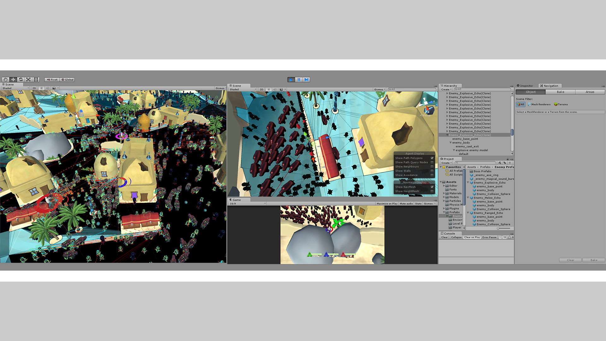Screen dimensions: 606x341
Task: Click the Pause button
Action: 299,80
